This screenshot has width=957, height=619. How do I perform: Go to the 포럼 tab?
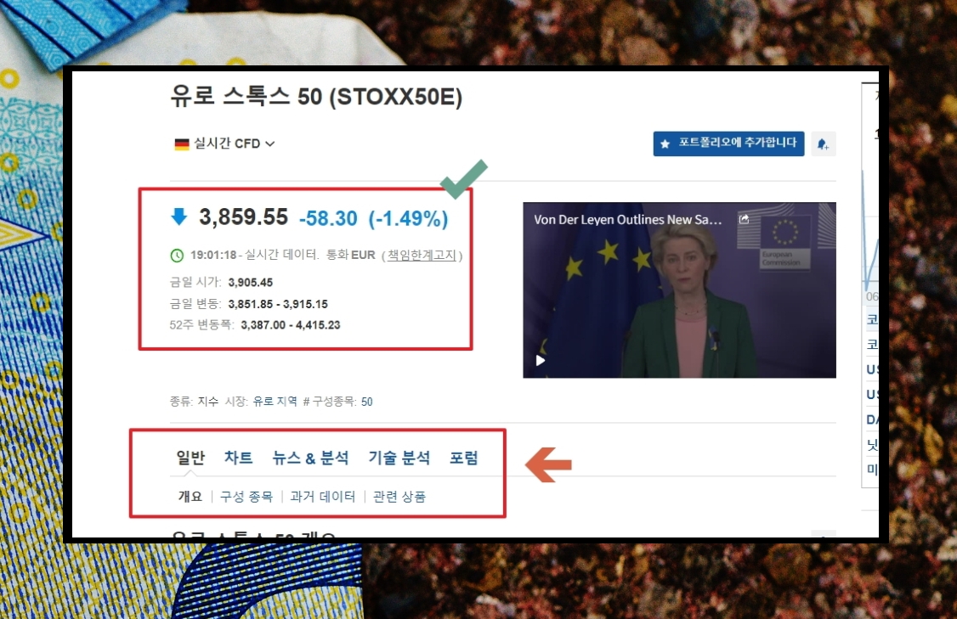tap(464, 458)
